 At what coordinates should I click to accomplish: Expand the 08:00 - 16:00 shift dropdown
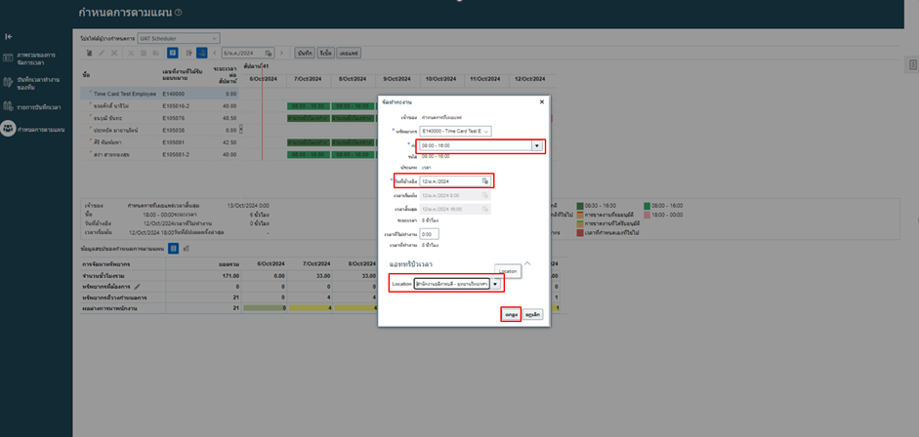point(535,145)
